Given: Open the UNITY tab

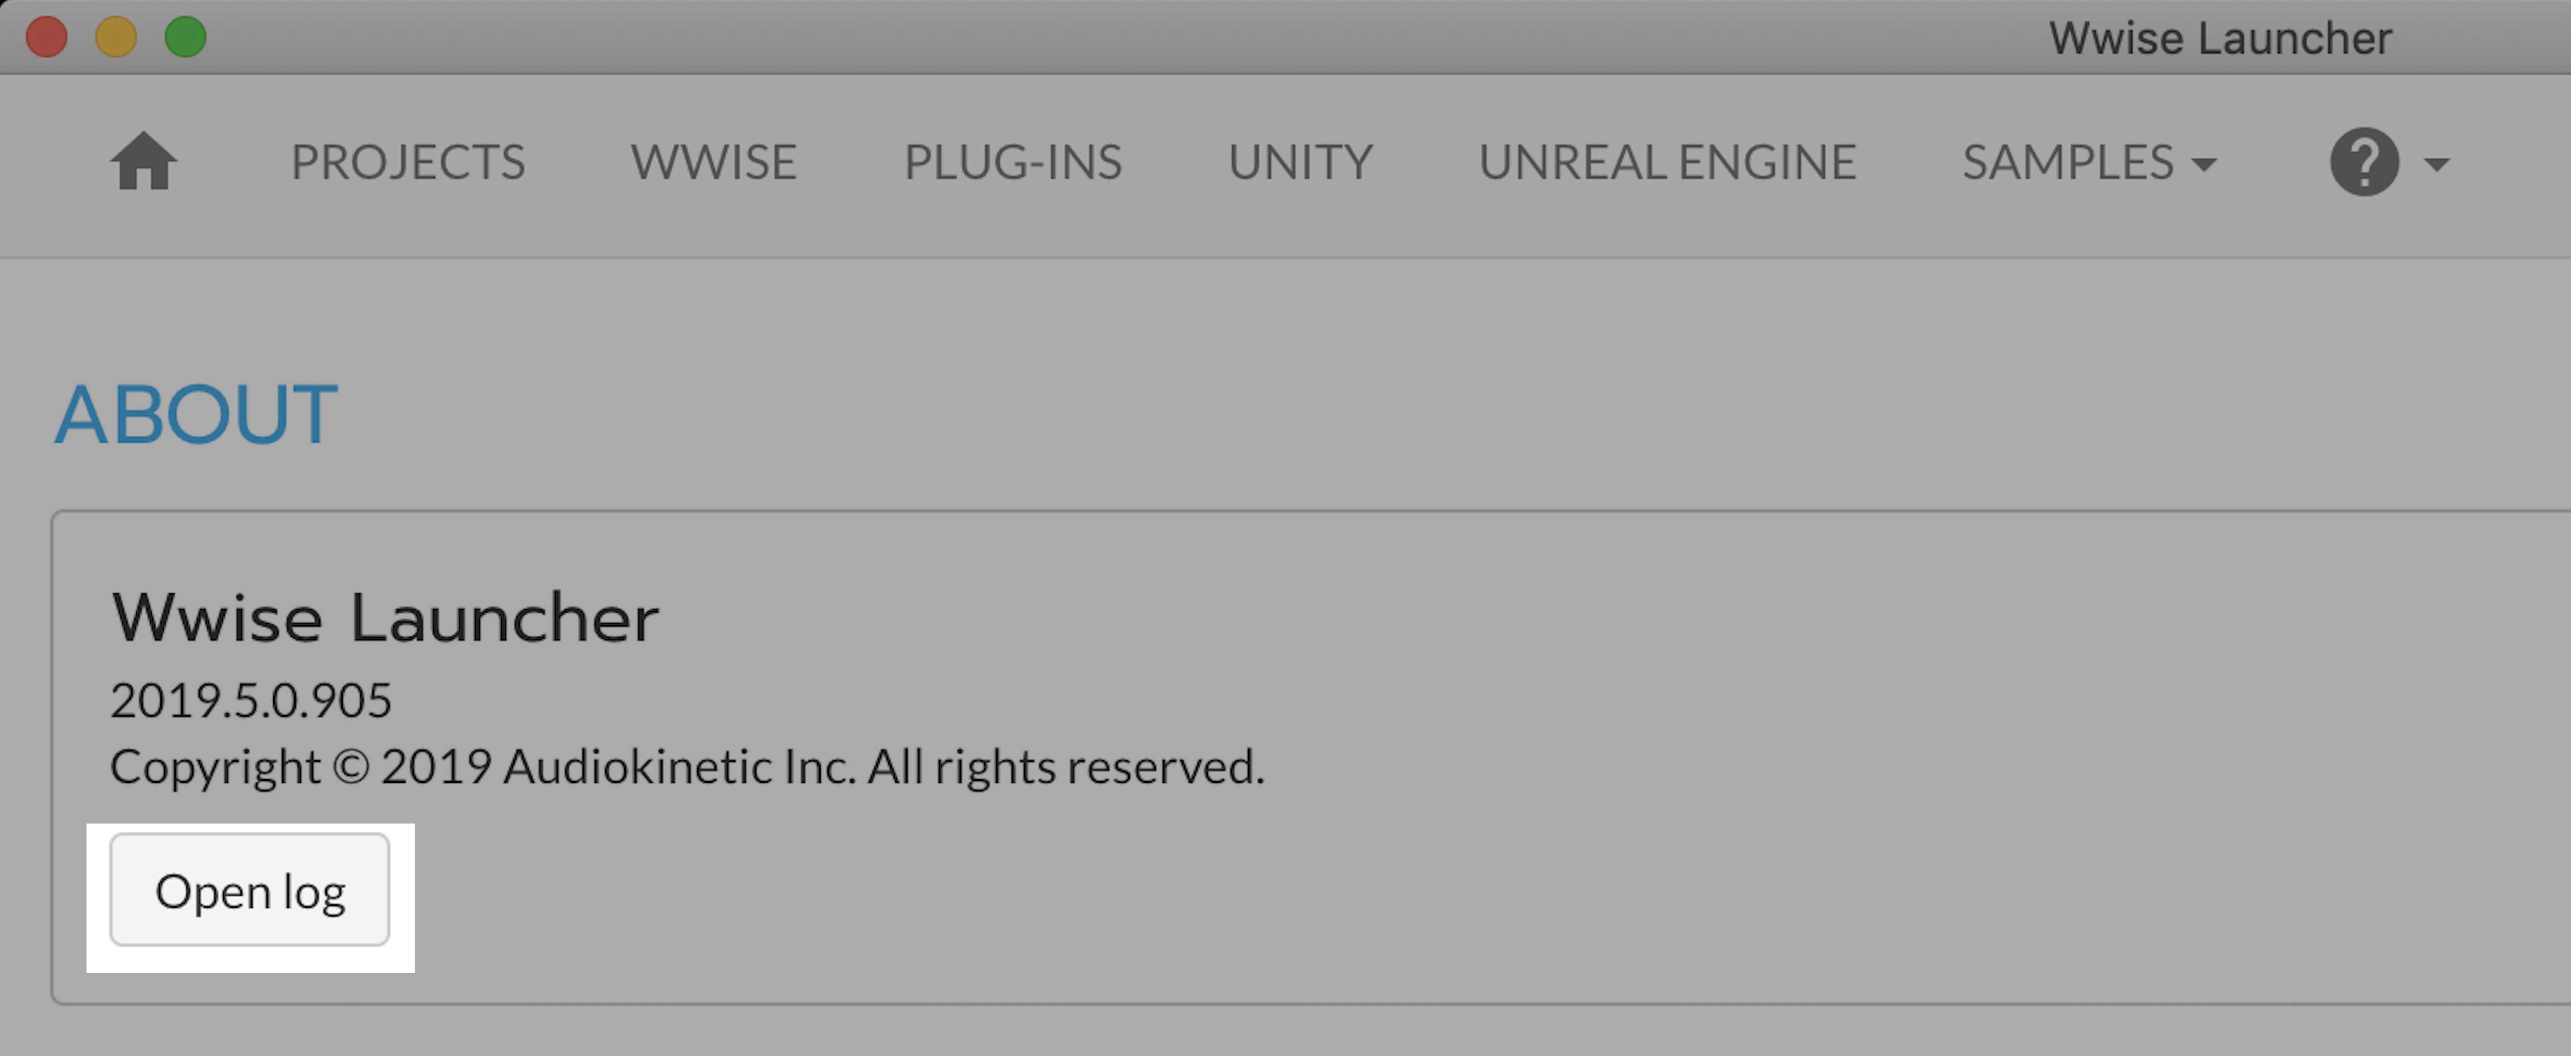Looking at the screenshot, I should [1300, 163].
